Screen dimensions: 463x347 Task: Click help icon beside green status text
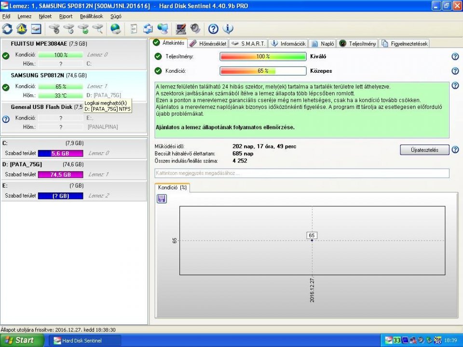[x=455, y=86]
